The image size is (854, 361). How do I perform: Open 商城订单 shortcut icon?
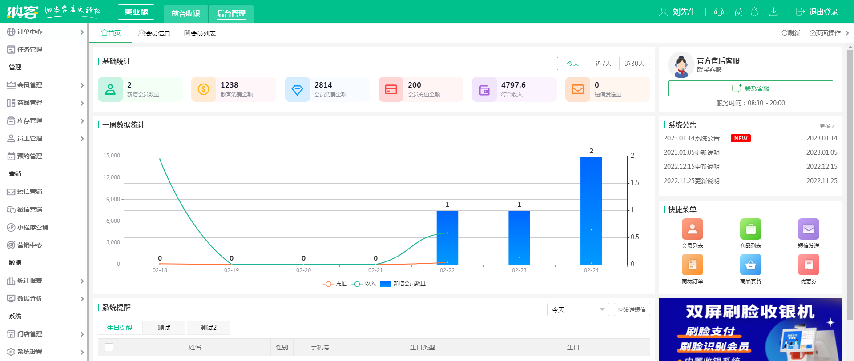(692, 265)
